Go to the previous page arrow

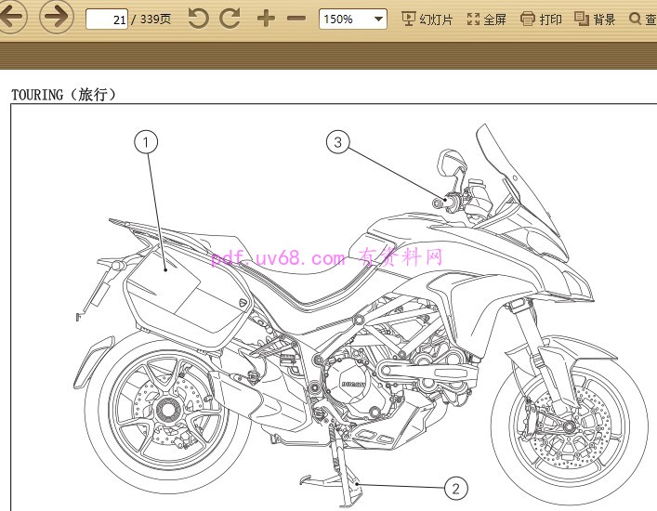pos(13,18)
